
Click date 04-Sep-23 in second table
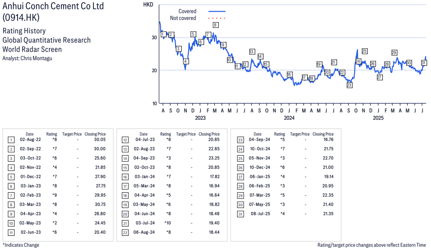click(x=144, y=158)
